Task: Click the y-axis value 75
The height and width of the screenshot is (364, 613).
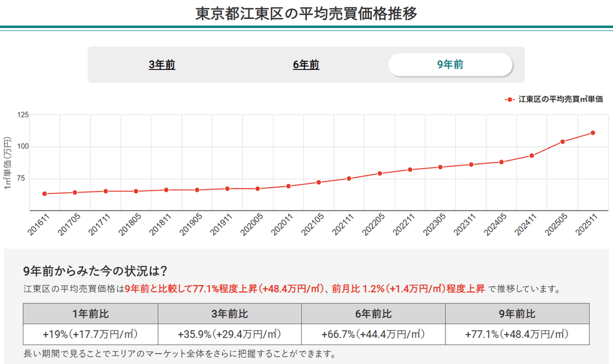Action: pyautogui.click(x=21, y=179)
